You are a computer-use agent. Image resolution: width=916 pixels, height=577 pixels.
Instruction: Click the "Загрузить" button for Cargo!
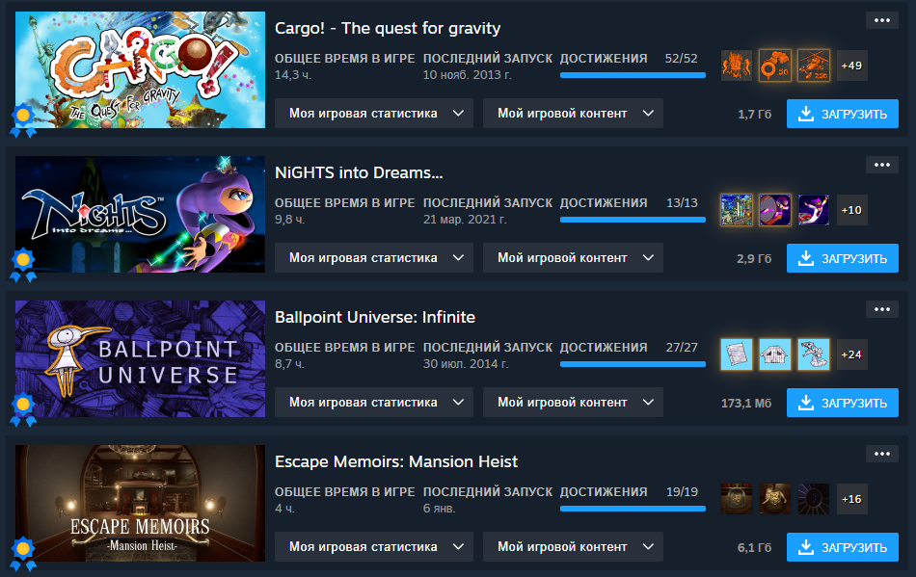tap(843, 114)
